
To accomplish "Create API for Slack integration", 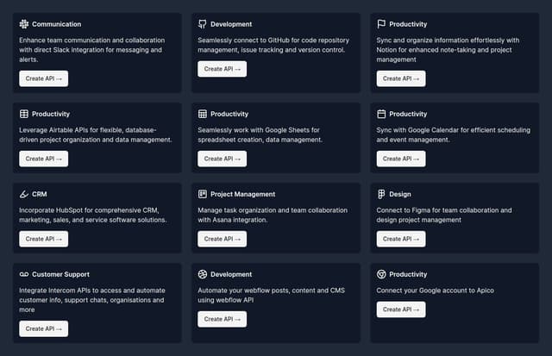I will coord(44,78).
